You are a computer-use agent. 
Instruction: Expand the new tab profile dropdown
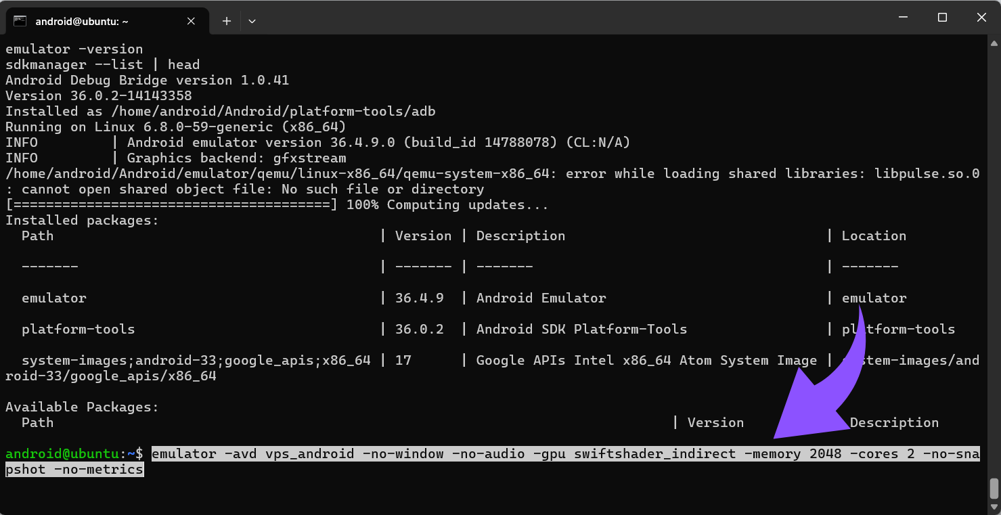pyautogui.click(x=252, y=21)
